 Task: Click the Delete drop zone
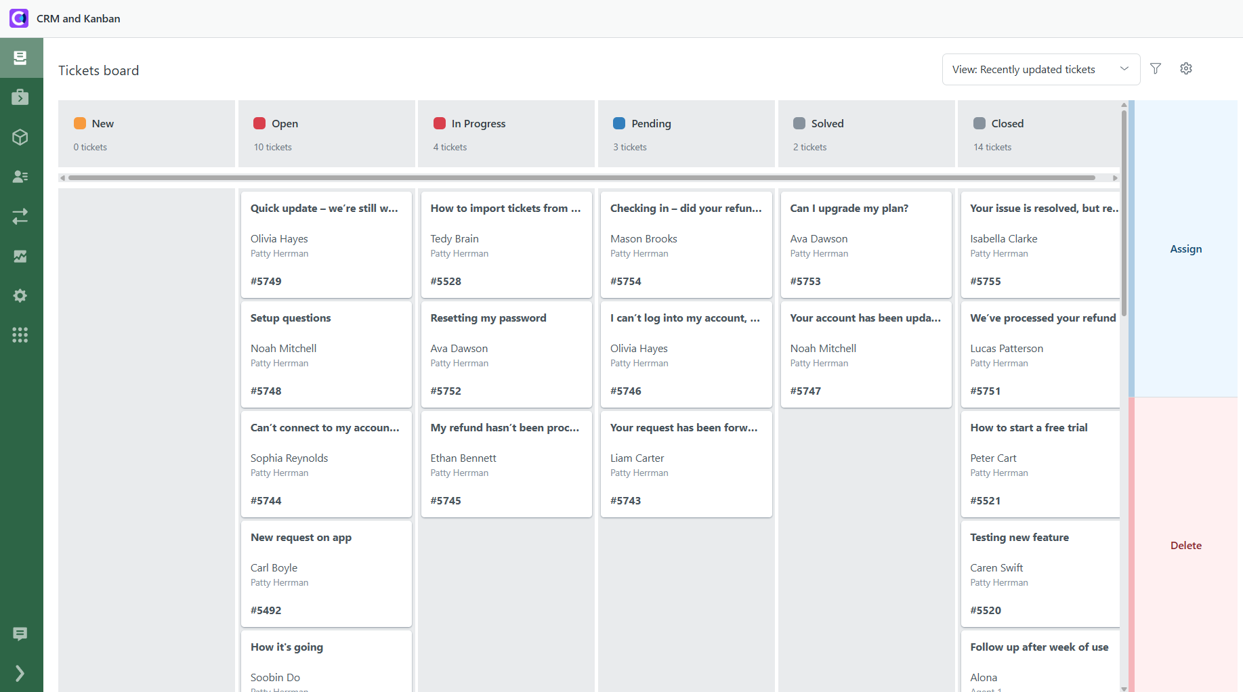pos(1185,546)
